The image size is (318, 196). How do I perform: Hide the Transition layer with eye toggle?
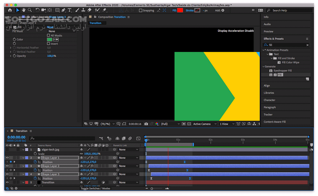coord(7,183)
